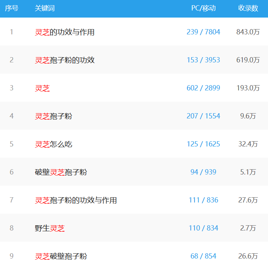Click index value 94 / 939

pyautogui.click(x=204, y=172)
